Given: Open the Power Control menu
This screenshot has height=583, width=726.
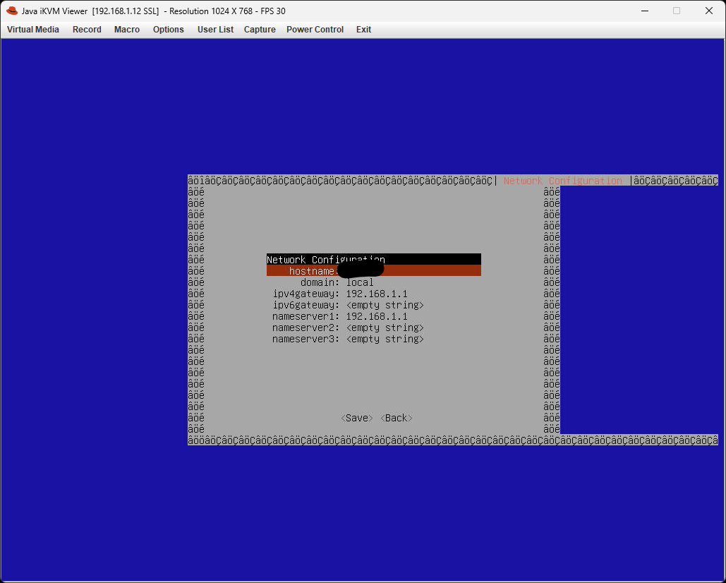Looking at the screenshot, I should click(x=315, y=30).
